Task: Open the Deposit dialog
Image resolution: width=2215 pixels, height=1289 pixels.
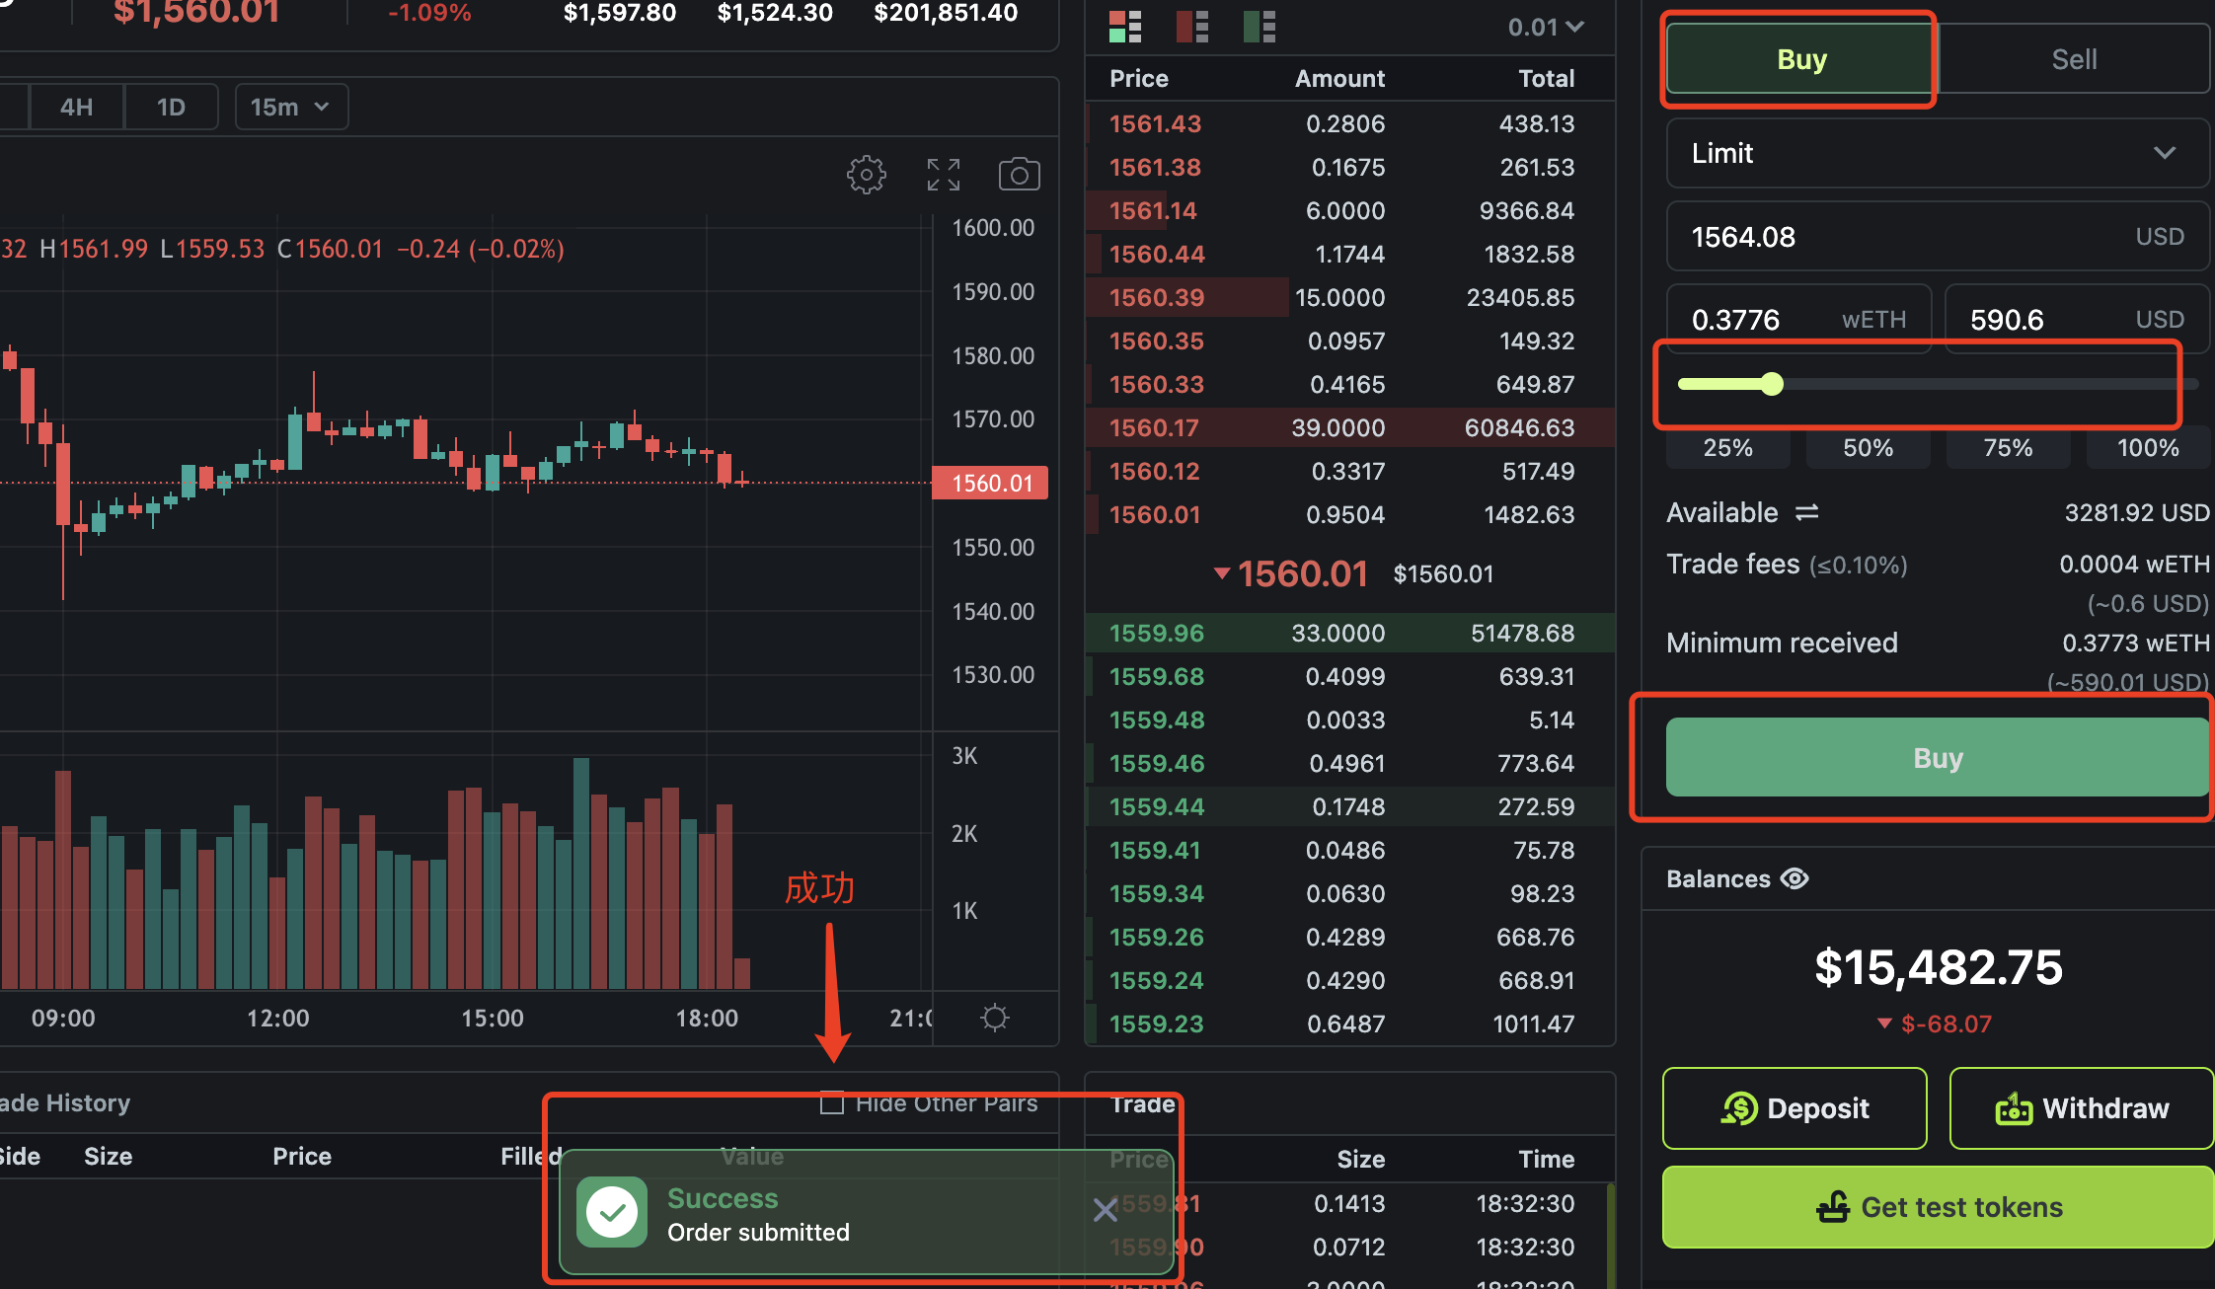Action: click(x=1795, y=1108)
